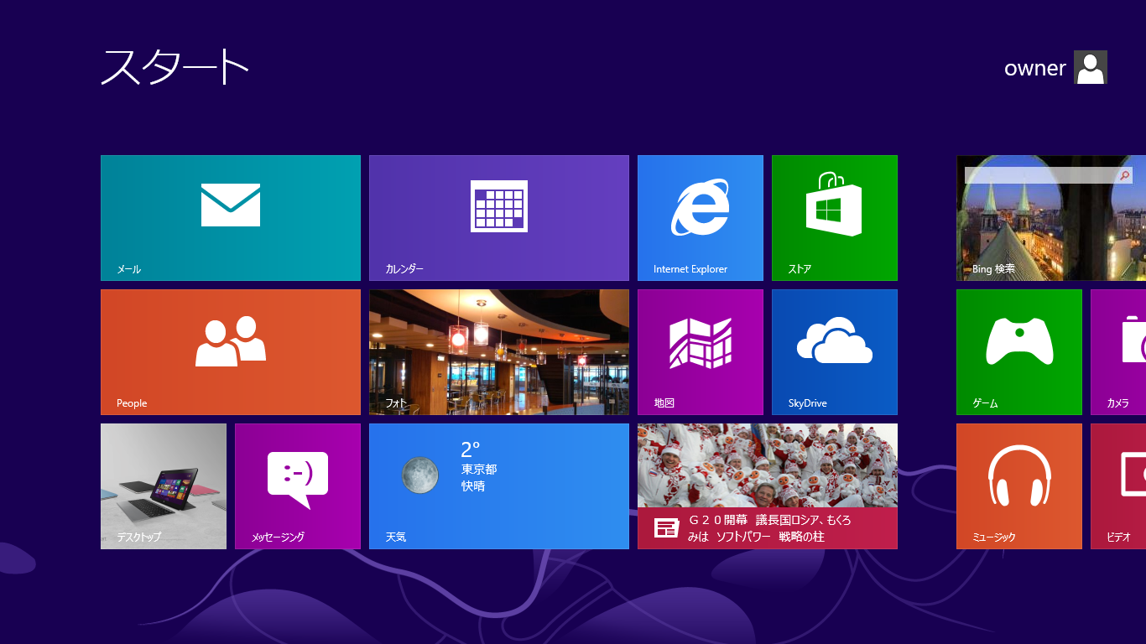Click the フォト tile label
1146x644 pixels.
(x=396, y=403)
